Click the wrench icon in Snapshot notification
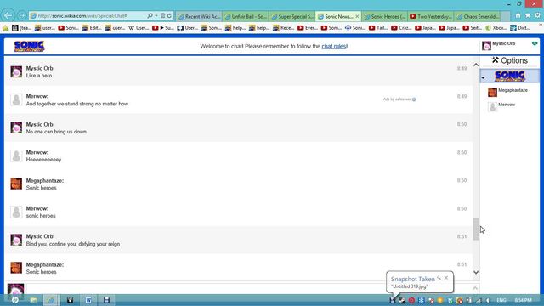Screen dimensions: 544x306 tap(439, 278)
